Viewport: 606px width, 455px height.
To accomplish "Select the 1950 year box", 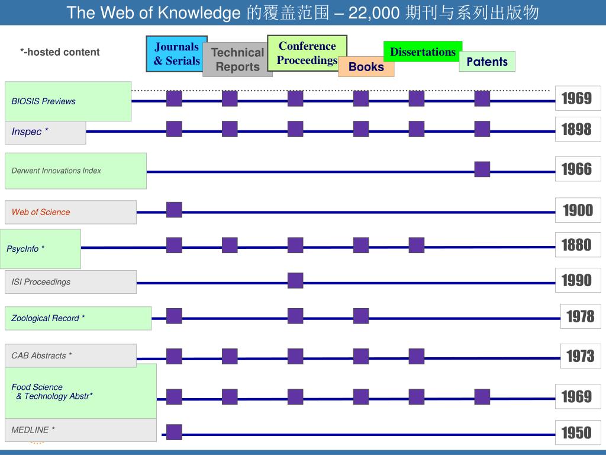I will tap(578, 432).
